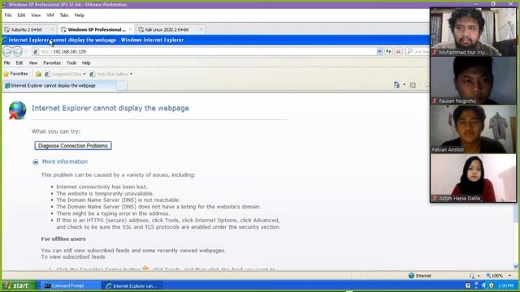Click the system tray clock
Viewport: 520px width, 292px height.
[x=505, y=286]
